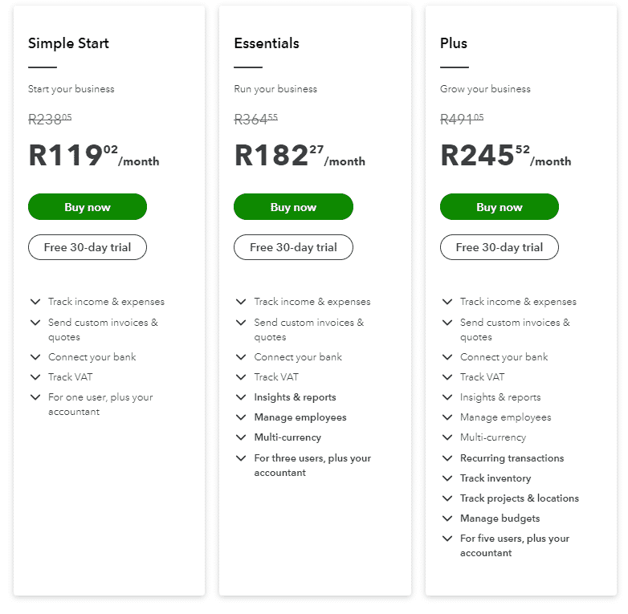
Task: Expand Send custom invoices in Essentials
Action: [241, 323]
